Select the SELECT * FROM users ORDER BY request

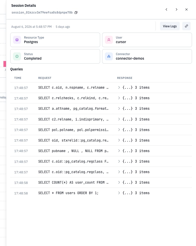tap(68, 193)
